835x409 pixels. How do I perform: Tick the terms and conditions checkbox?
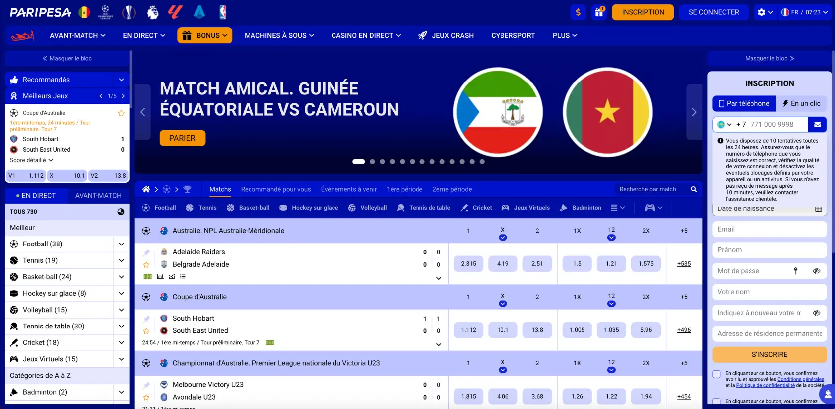[716, 374]
